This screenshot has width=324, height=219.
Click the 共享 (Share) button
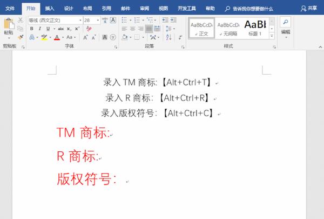click(x=309, y=8)
